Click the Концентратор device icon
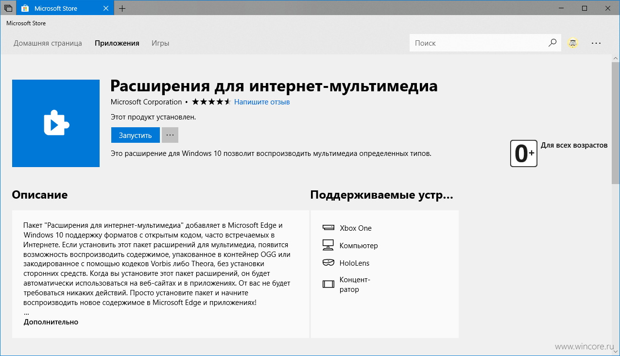Image resolution: width=620 pixels, height=356 pixels. (328, 284)
